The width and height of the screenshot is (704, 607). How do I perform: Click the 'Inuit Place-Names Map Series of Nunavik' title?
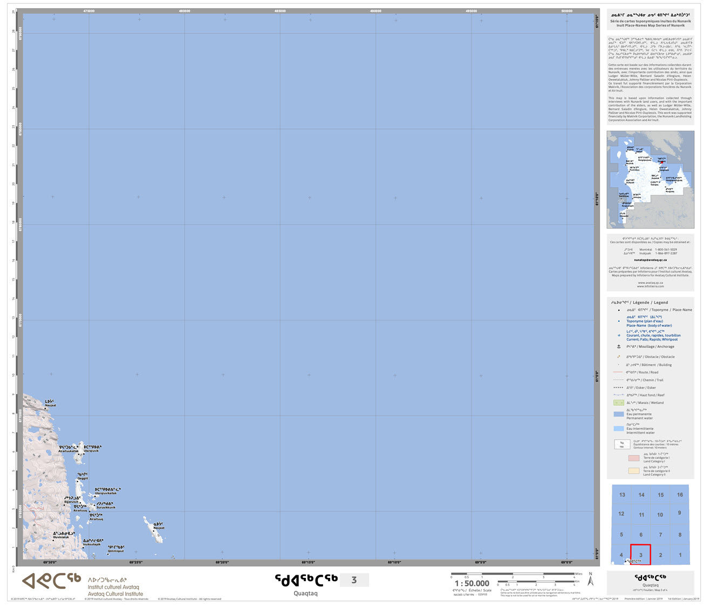tap(651, 25)
